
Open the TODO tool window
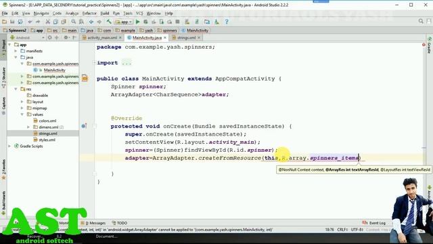(120, 223)
